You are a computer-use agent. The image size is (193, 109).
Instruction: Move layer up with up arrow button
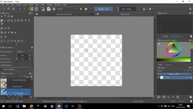click(173, 97)
